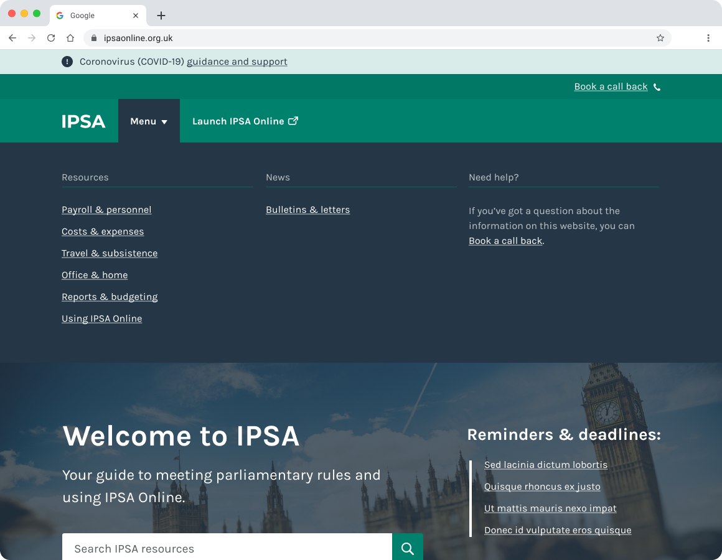
Task: Open Costs & expenses
Action: tap(103, 231)
